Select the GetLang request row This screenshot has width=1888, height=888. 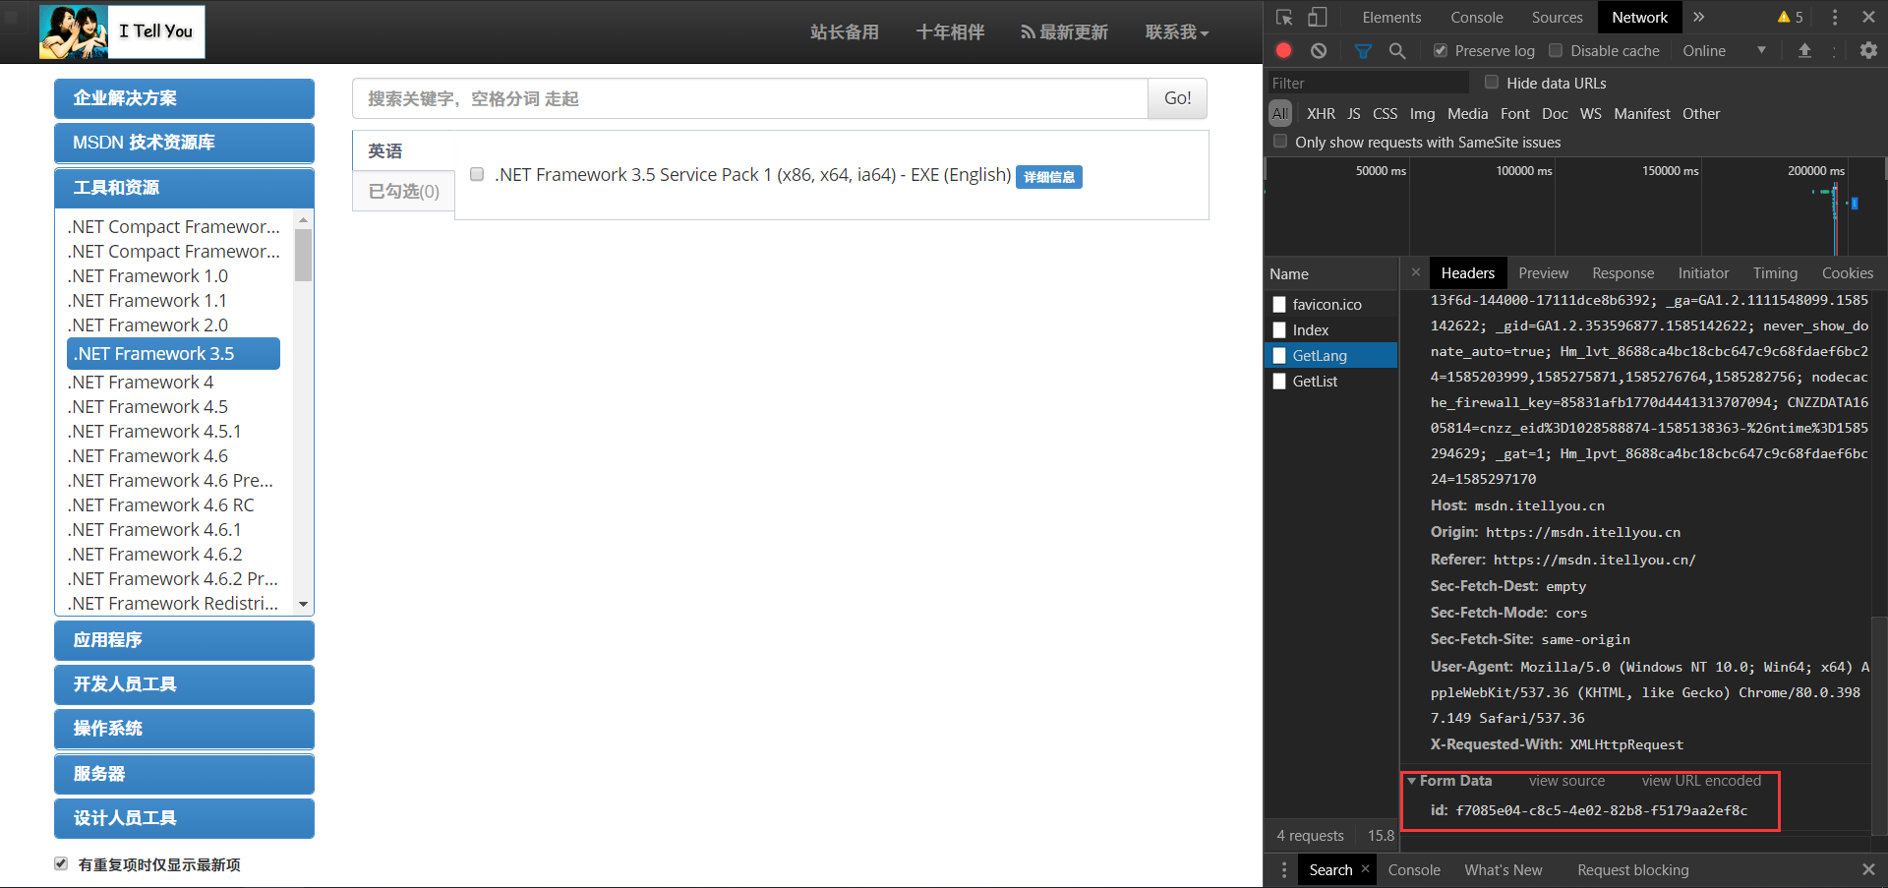(x=1330, y=355)
